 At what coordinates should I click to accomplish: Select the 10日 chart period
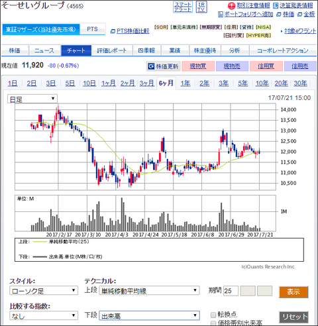[89, 83]
